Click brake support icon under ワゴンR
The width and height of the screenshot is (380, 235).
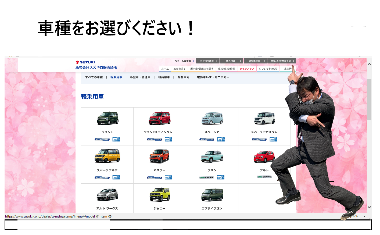116,139
